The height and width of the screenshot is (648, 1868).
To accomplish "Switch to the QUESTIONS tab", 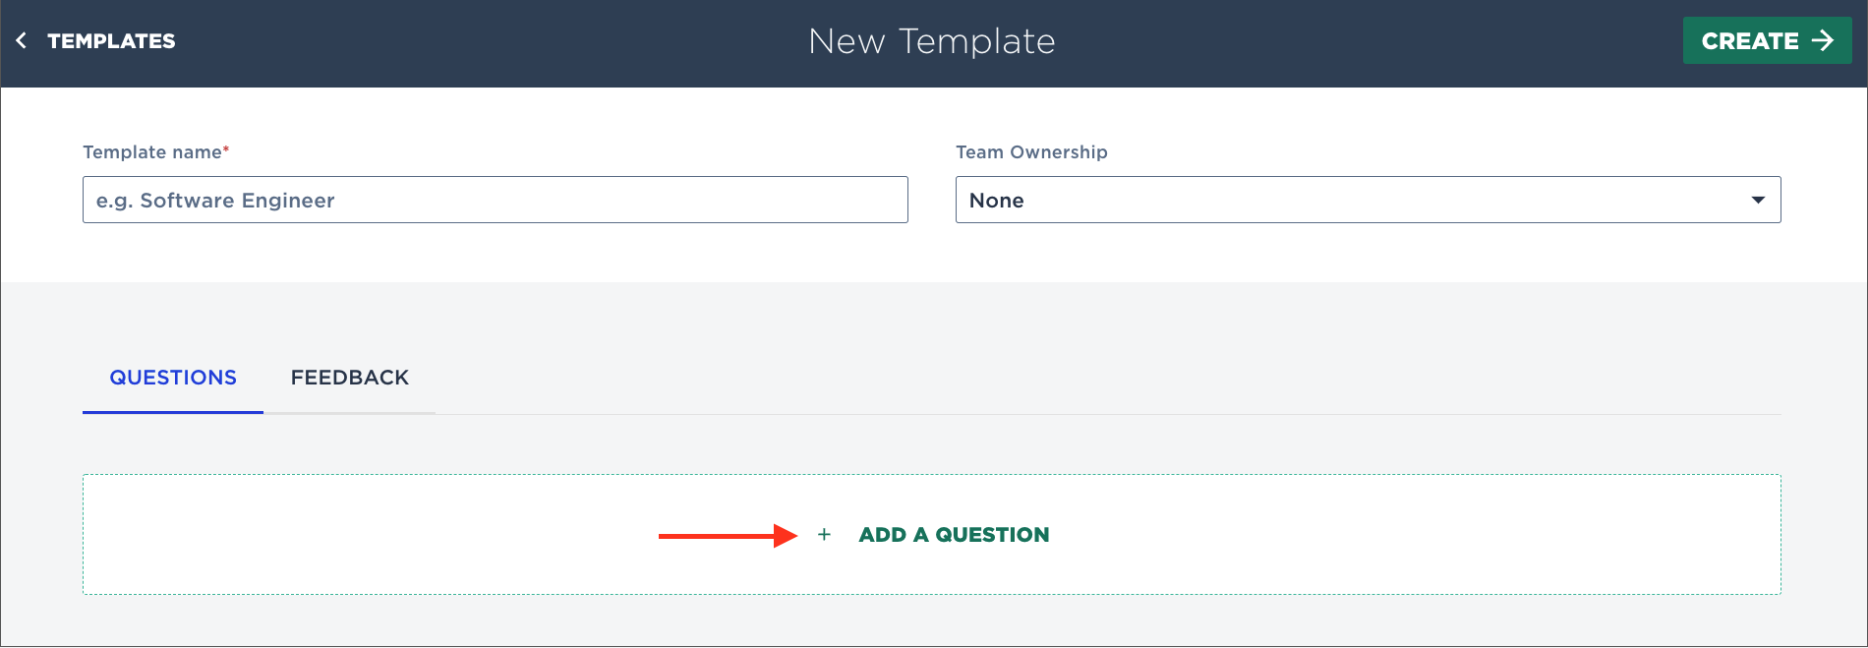I will [173, 378].
